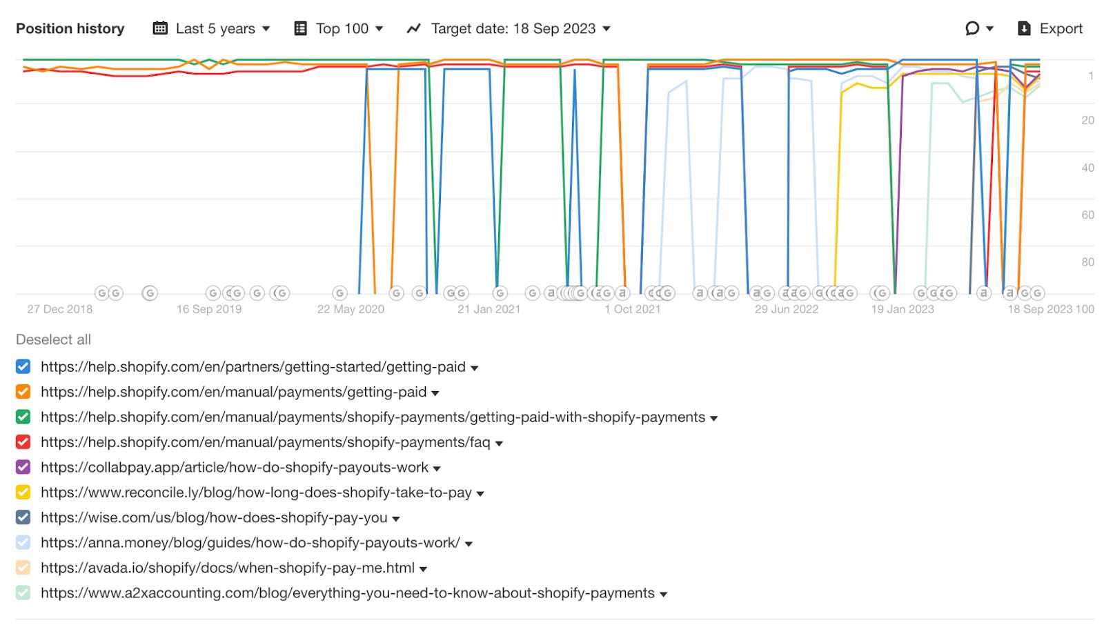The image size is (1104, 625).
Task: Open the avada.io when-shopify-pay-me link
Action: click(x=228, y=568)
